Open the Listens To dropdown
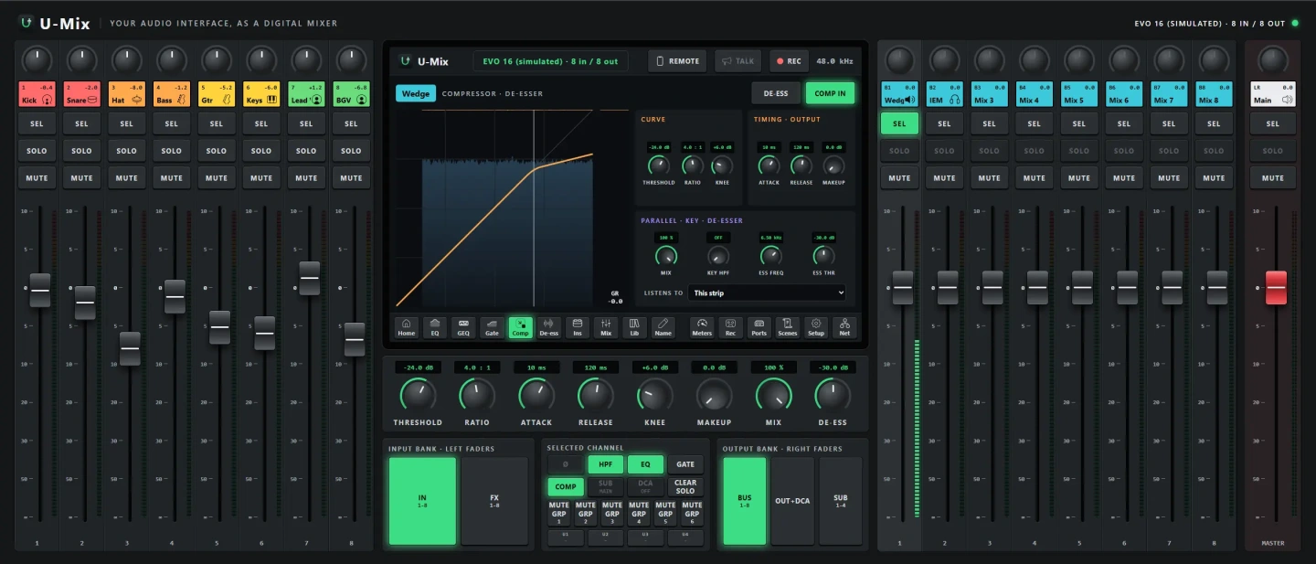 (x=768, y=293)
